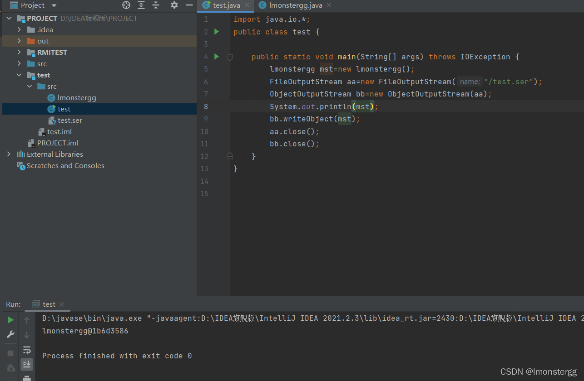584x381 pixels.
Task: Click java.exe command line in console
Action: (313, 318)
